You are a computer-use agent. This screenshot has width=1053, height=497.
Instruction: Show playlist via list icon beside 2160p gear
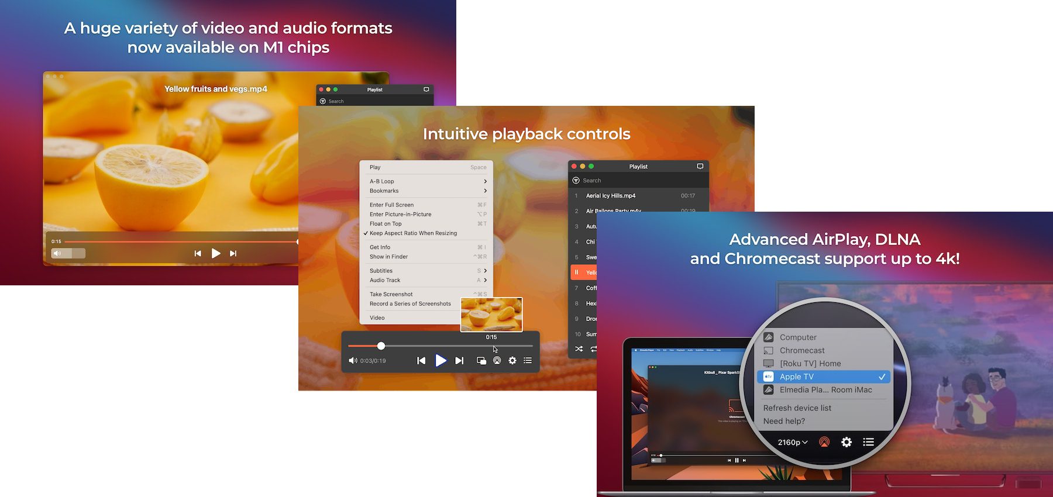[868, 442]
